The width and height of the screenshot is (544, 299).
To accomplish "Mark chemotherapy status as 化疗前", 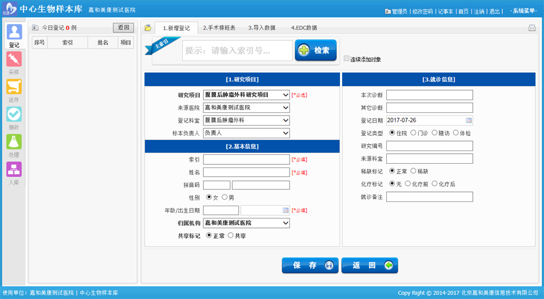I will (408, 184).
